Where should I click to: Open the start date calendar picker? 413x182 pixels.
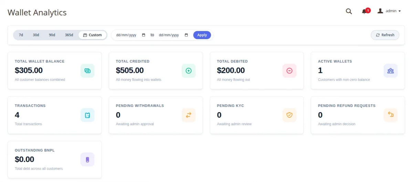tap(144, 35)
